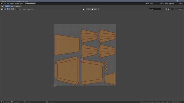Open the editor type dropdown
This screenshot has height=103, width=184.
click(x=2, y=9)
